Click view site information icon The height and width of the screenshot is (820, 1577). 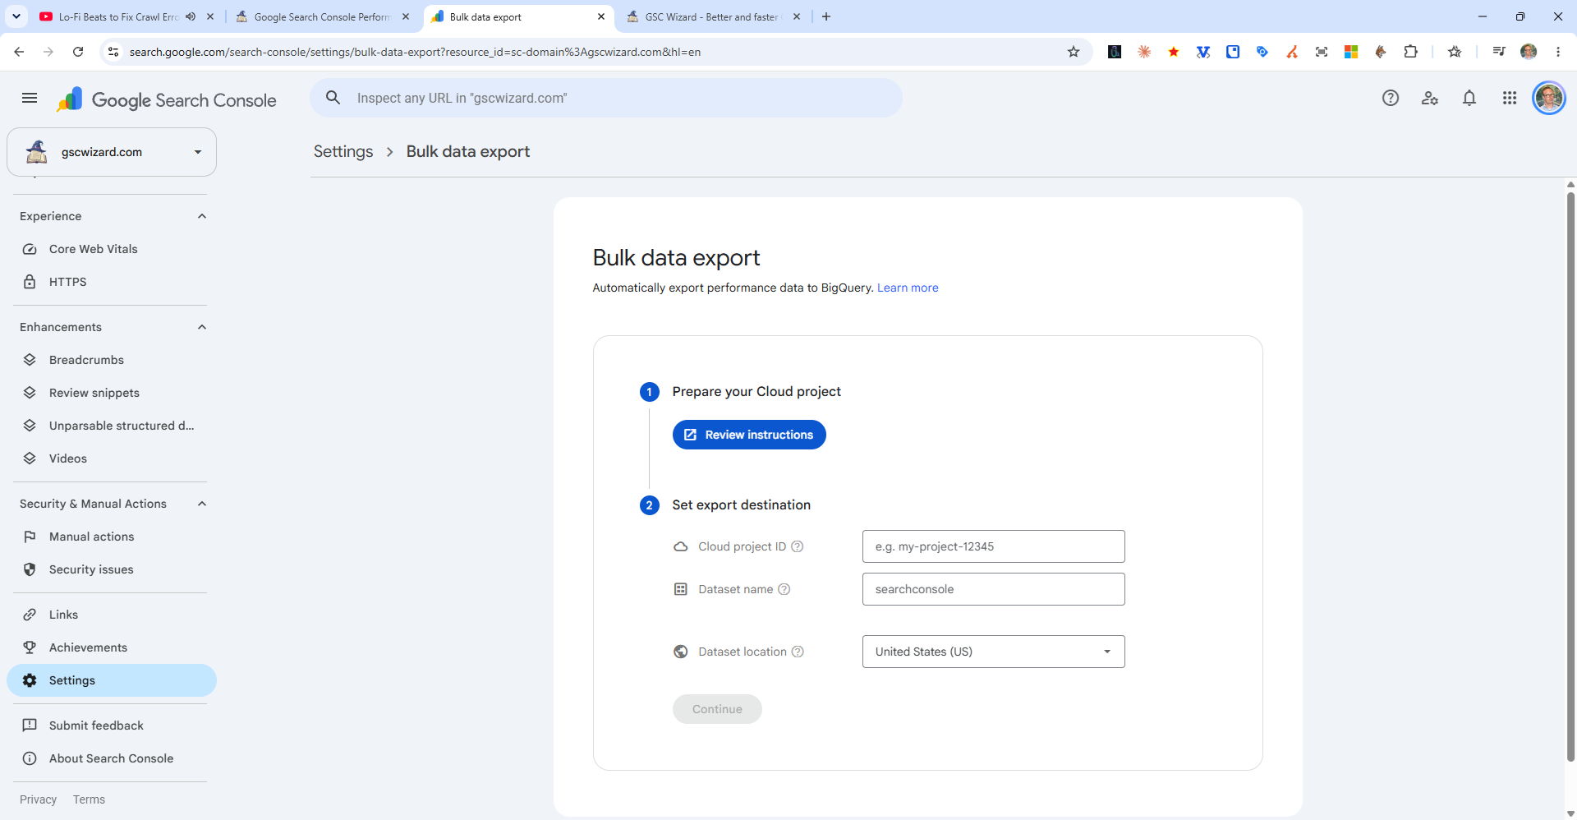point(113,52)
